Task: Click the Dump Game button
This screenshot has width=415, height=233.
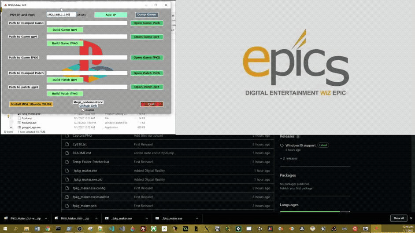Action: (147, 15)
